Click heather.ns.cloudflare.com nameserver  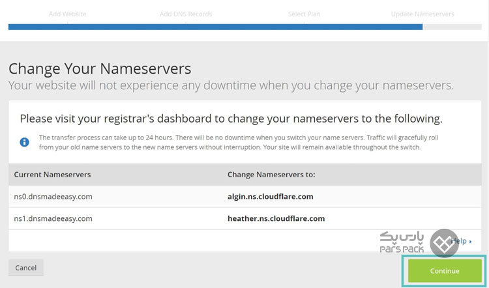tap(276, 218)
